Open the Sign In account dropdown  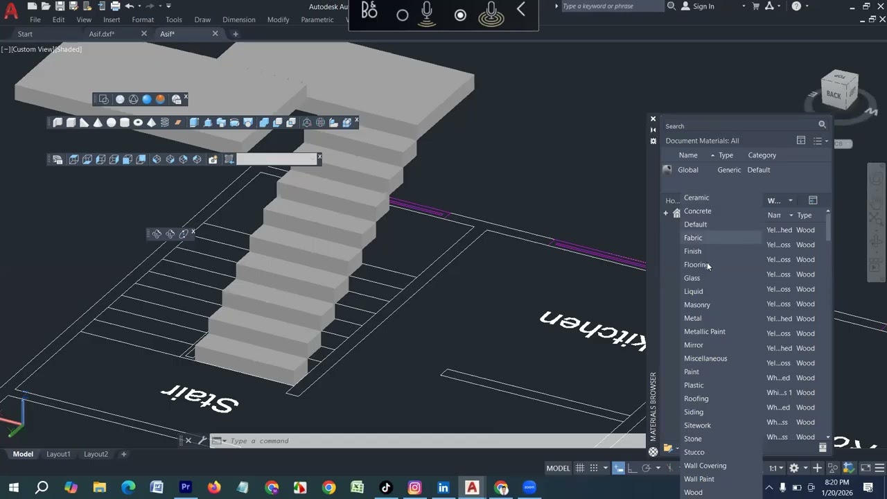[x=744, y=6]
